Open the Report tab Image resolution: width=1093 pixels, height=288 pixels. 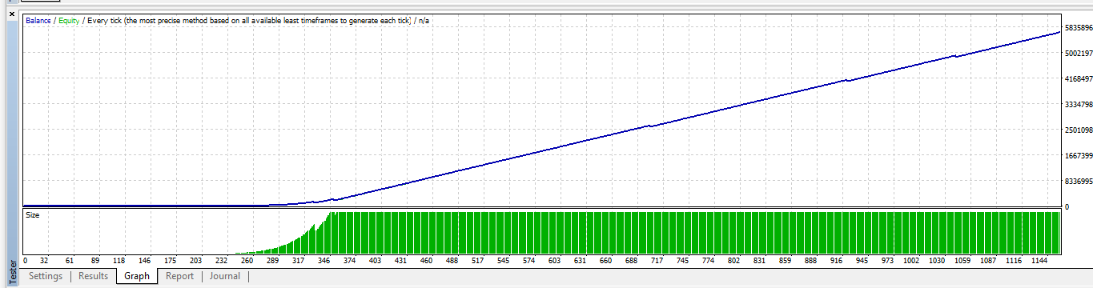(179, 276)
